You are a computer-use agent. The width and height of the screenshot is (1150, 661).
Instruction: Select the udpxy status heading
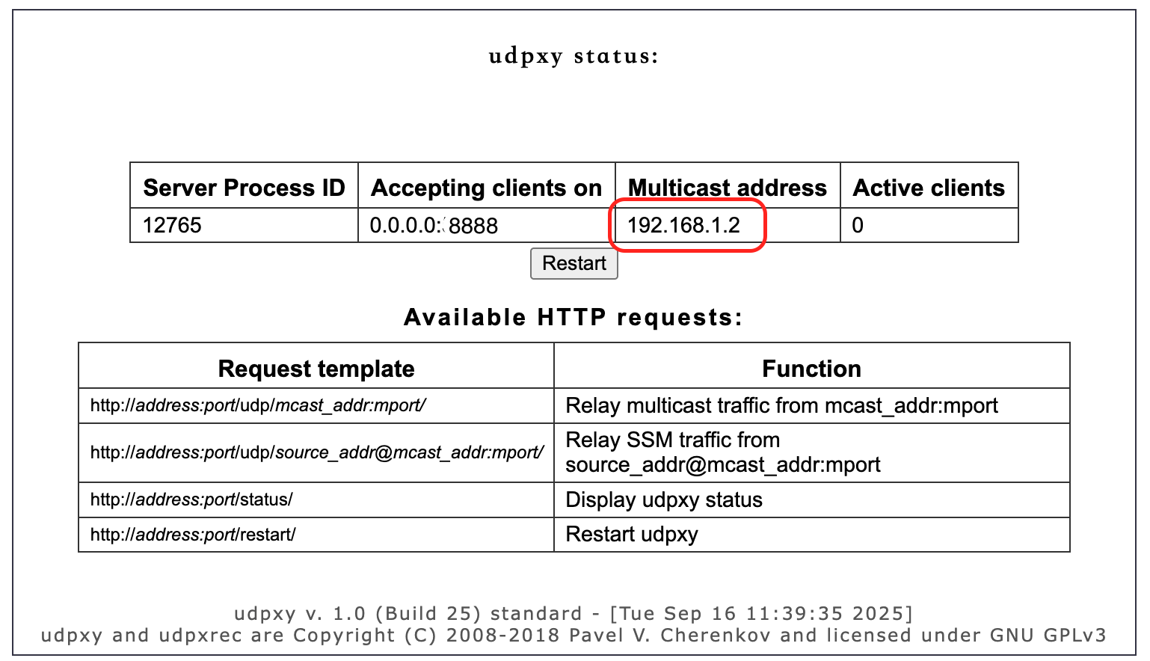tap(574, 57)
